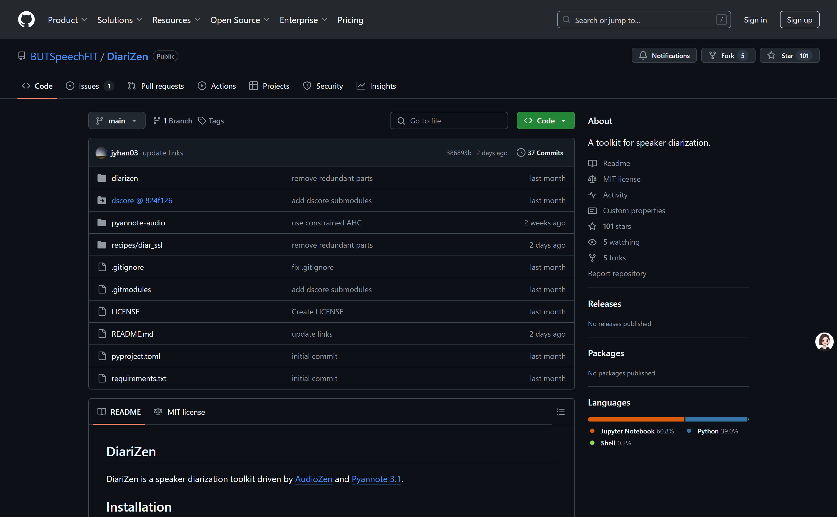Click the Notifications bell icon

tap(643, 56)
